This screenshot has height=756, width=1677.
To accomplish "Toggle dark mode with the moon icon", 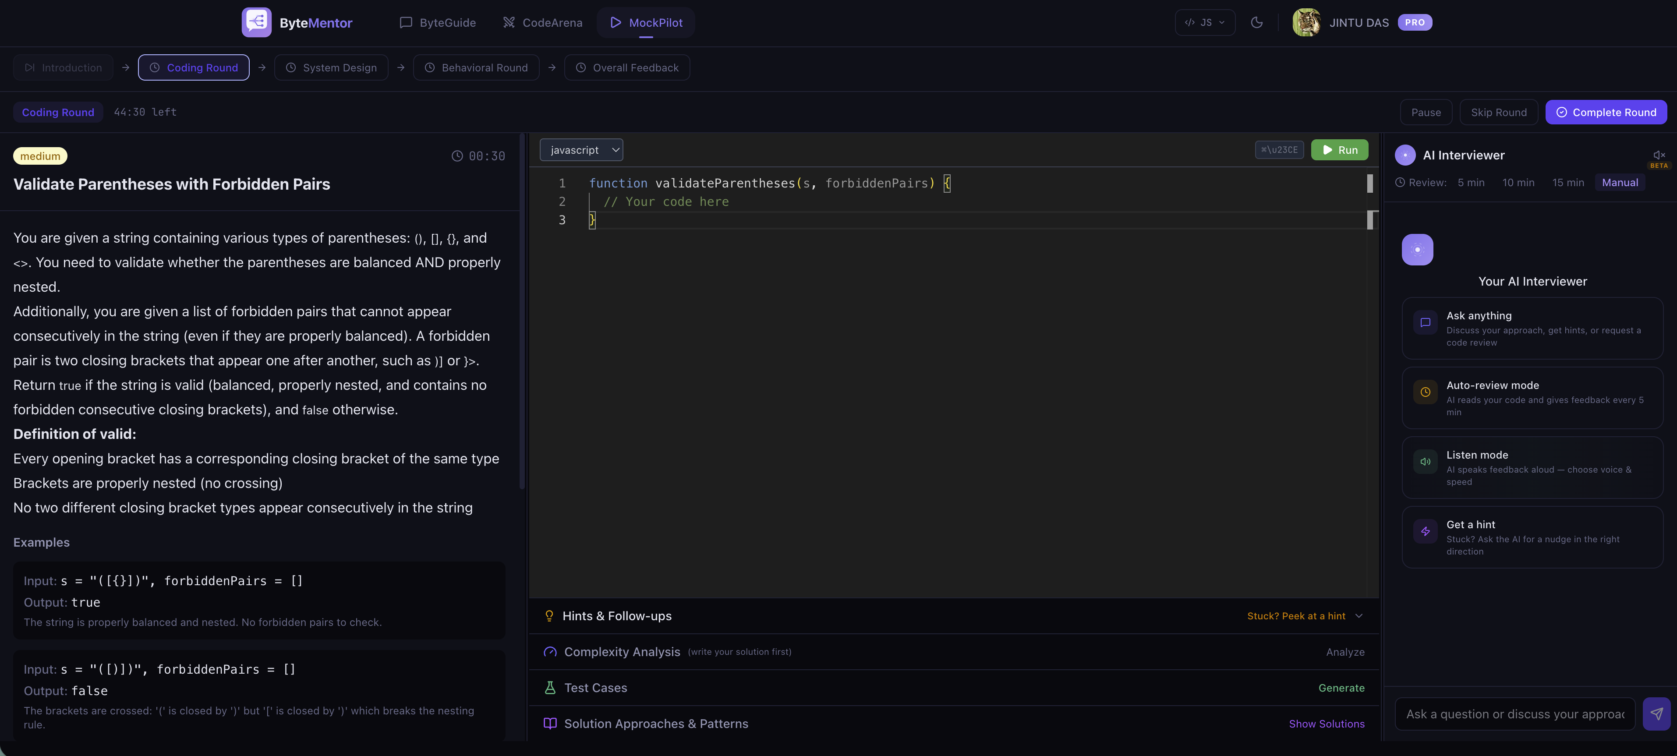I will tap(1256, 22).
